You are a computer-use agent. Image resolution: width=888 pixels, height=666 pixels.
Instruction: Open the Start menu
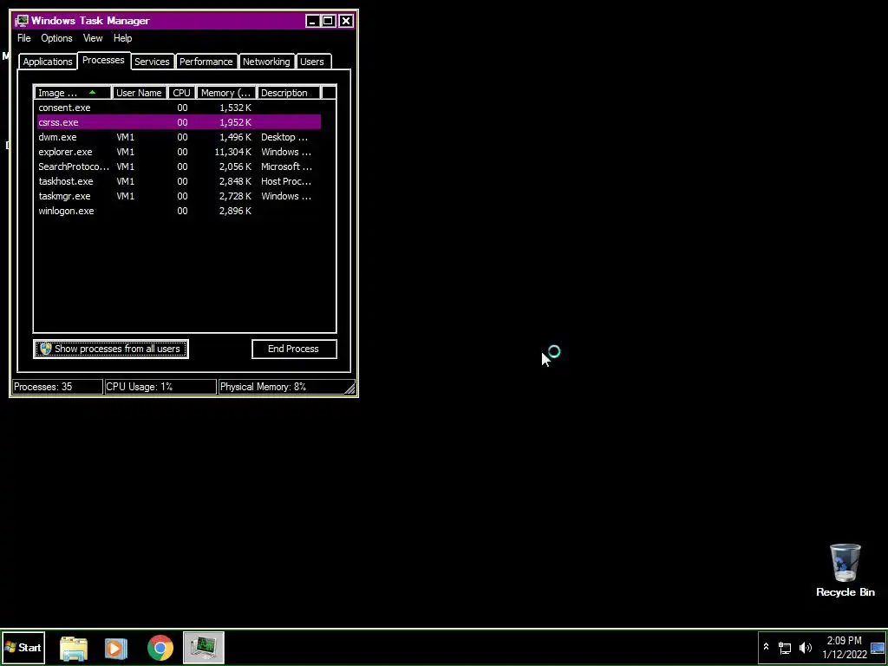click(x=23, y=648)
